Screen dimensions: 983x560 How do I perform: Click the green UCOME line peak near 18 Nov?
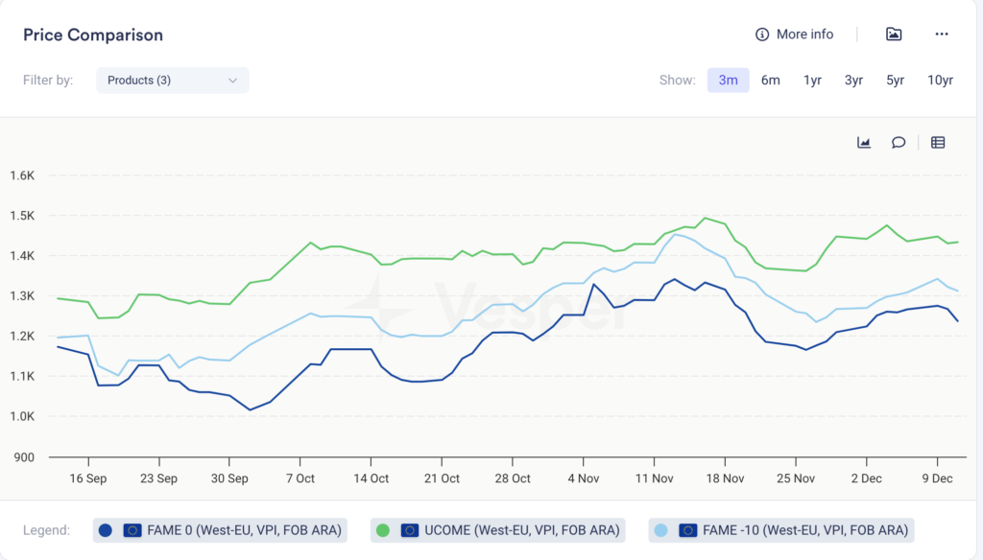click(706, 219)
